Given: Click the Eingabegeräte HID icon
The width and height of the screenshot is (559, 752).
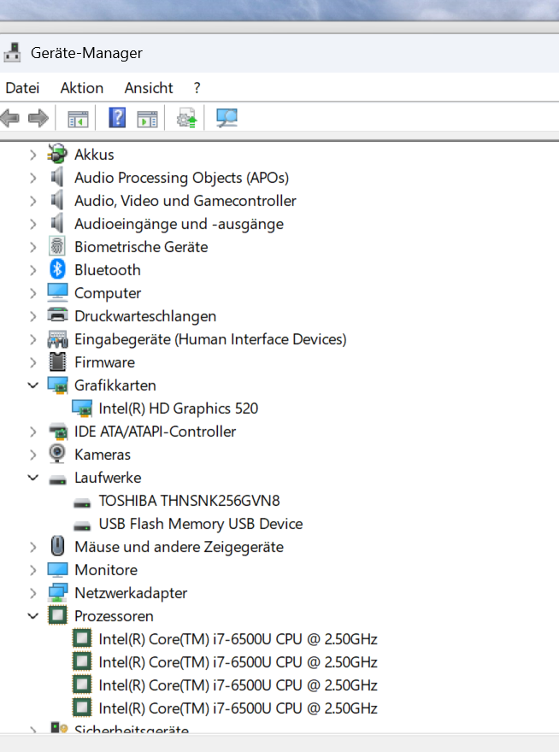Looking at the screenshot, I should pos(57,339).
